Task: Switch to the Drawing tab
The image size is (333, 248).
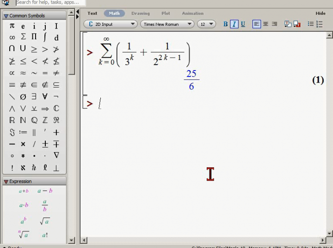Action: point(141,13)
